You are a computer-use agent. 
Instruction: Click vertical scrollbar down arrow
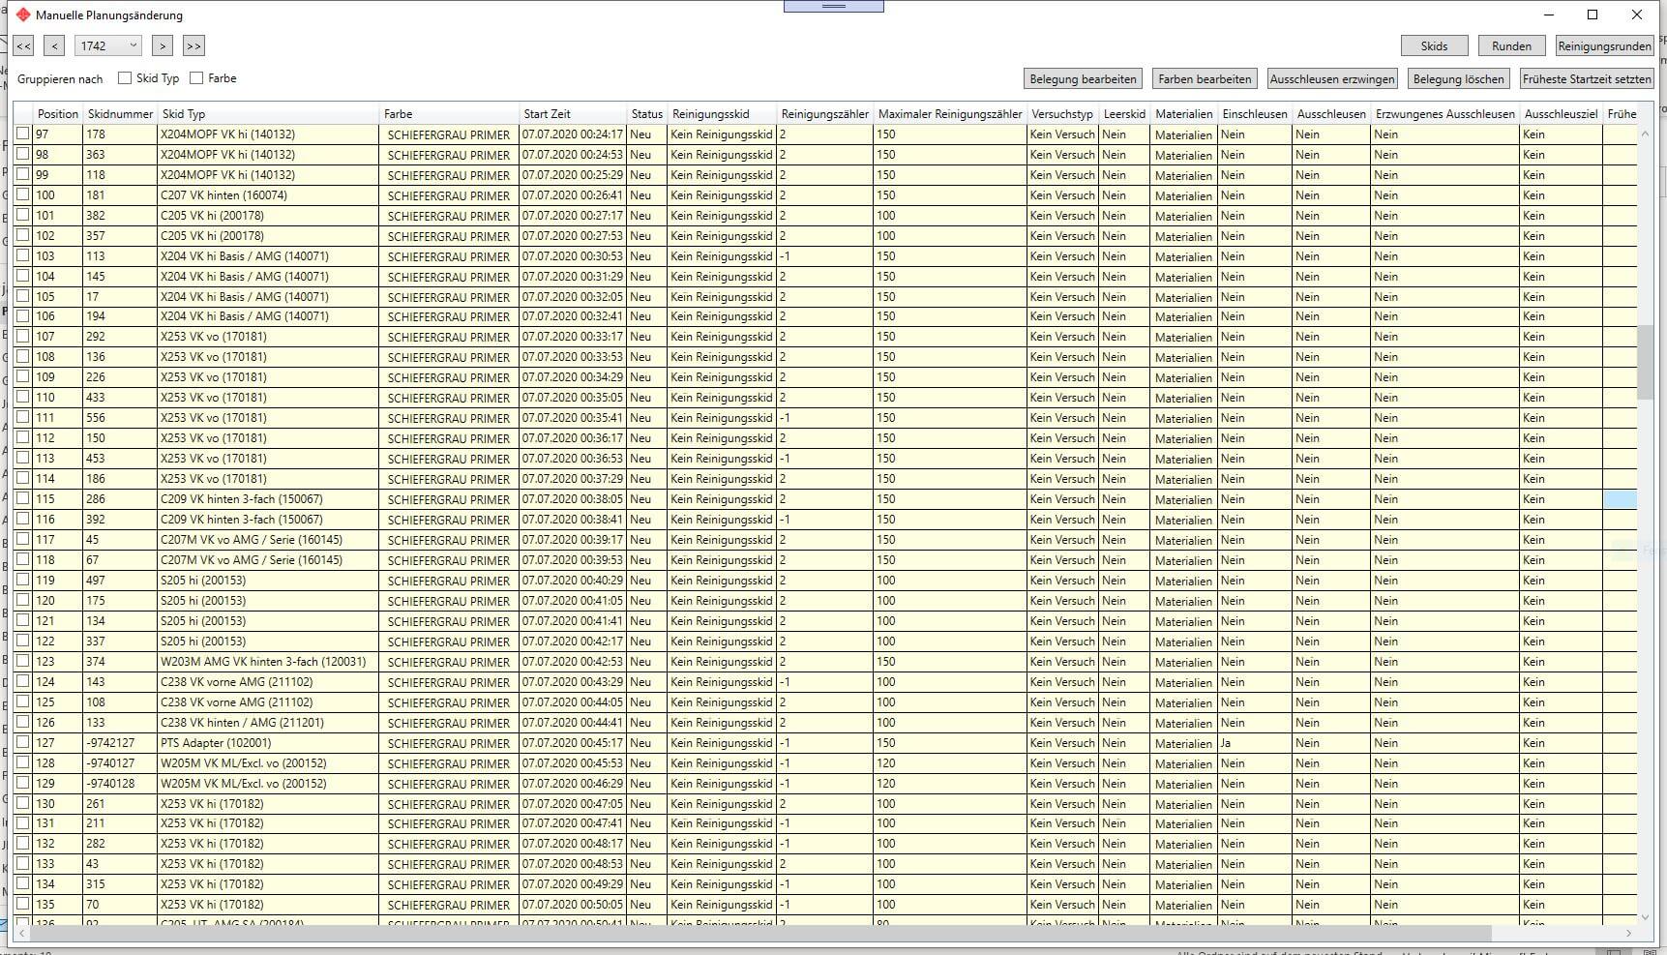(1645, 917)
